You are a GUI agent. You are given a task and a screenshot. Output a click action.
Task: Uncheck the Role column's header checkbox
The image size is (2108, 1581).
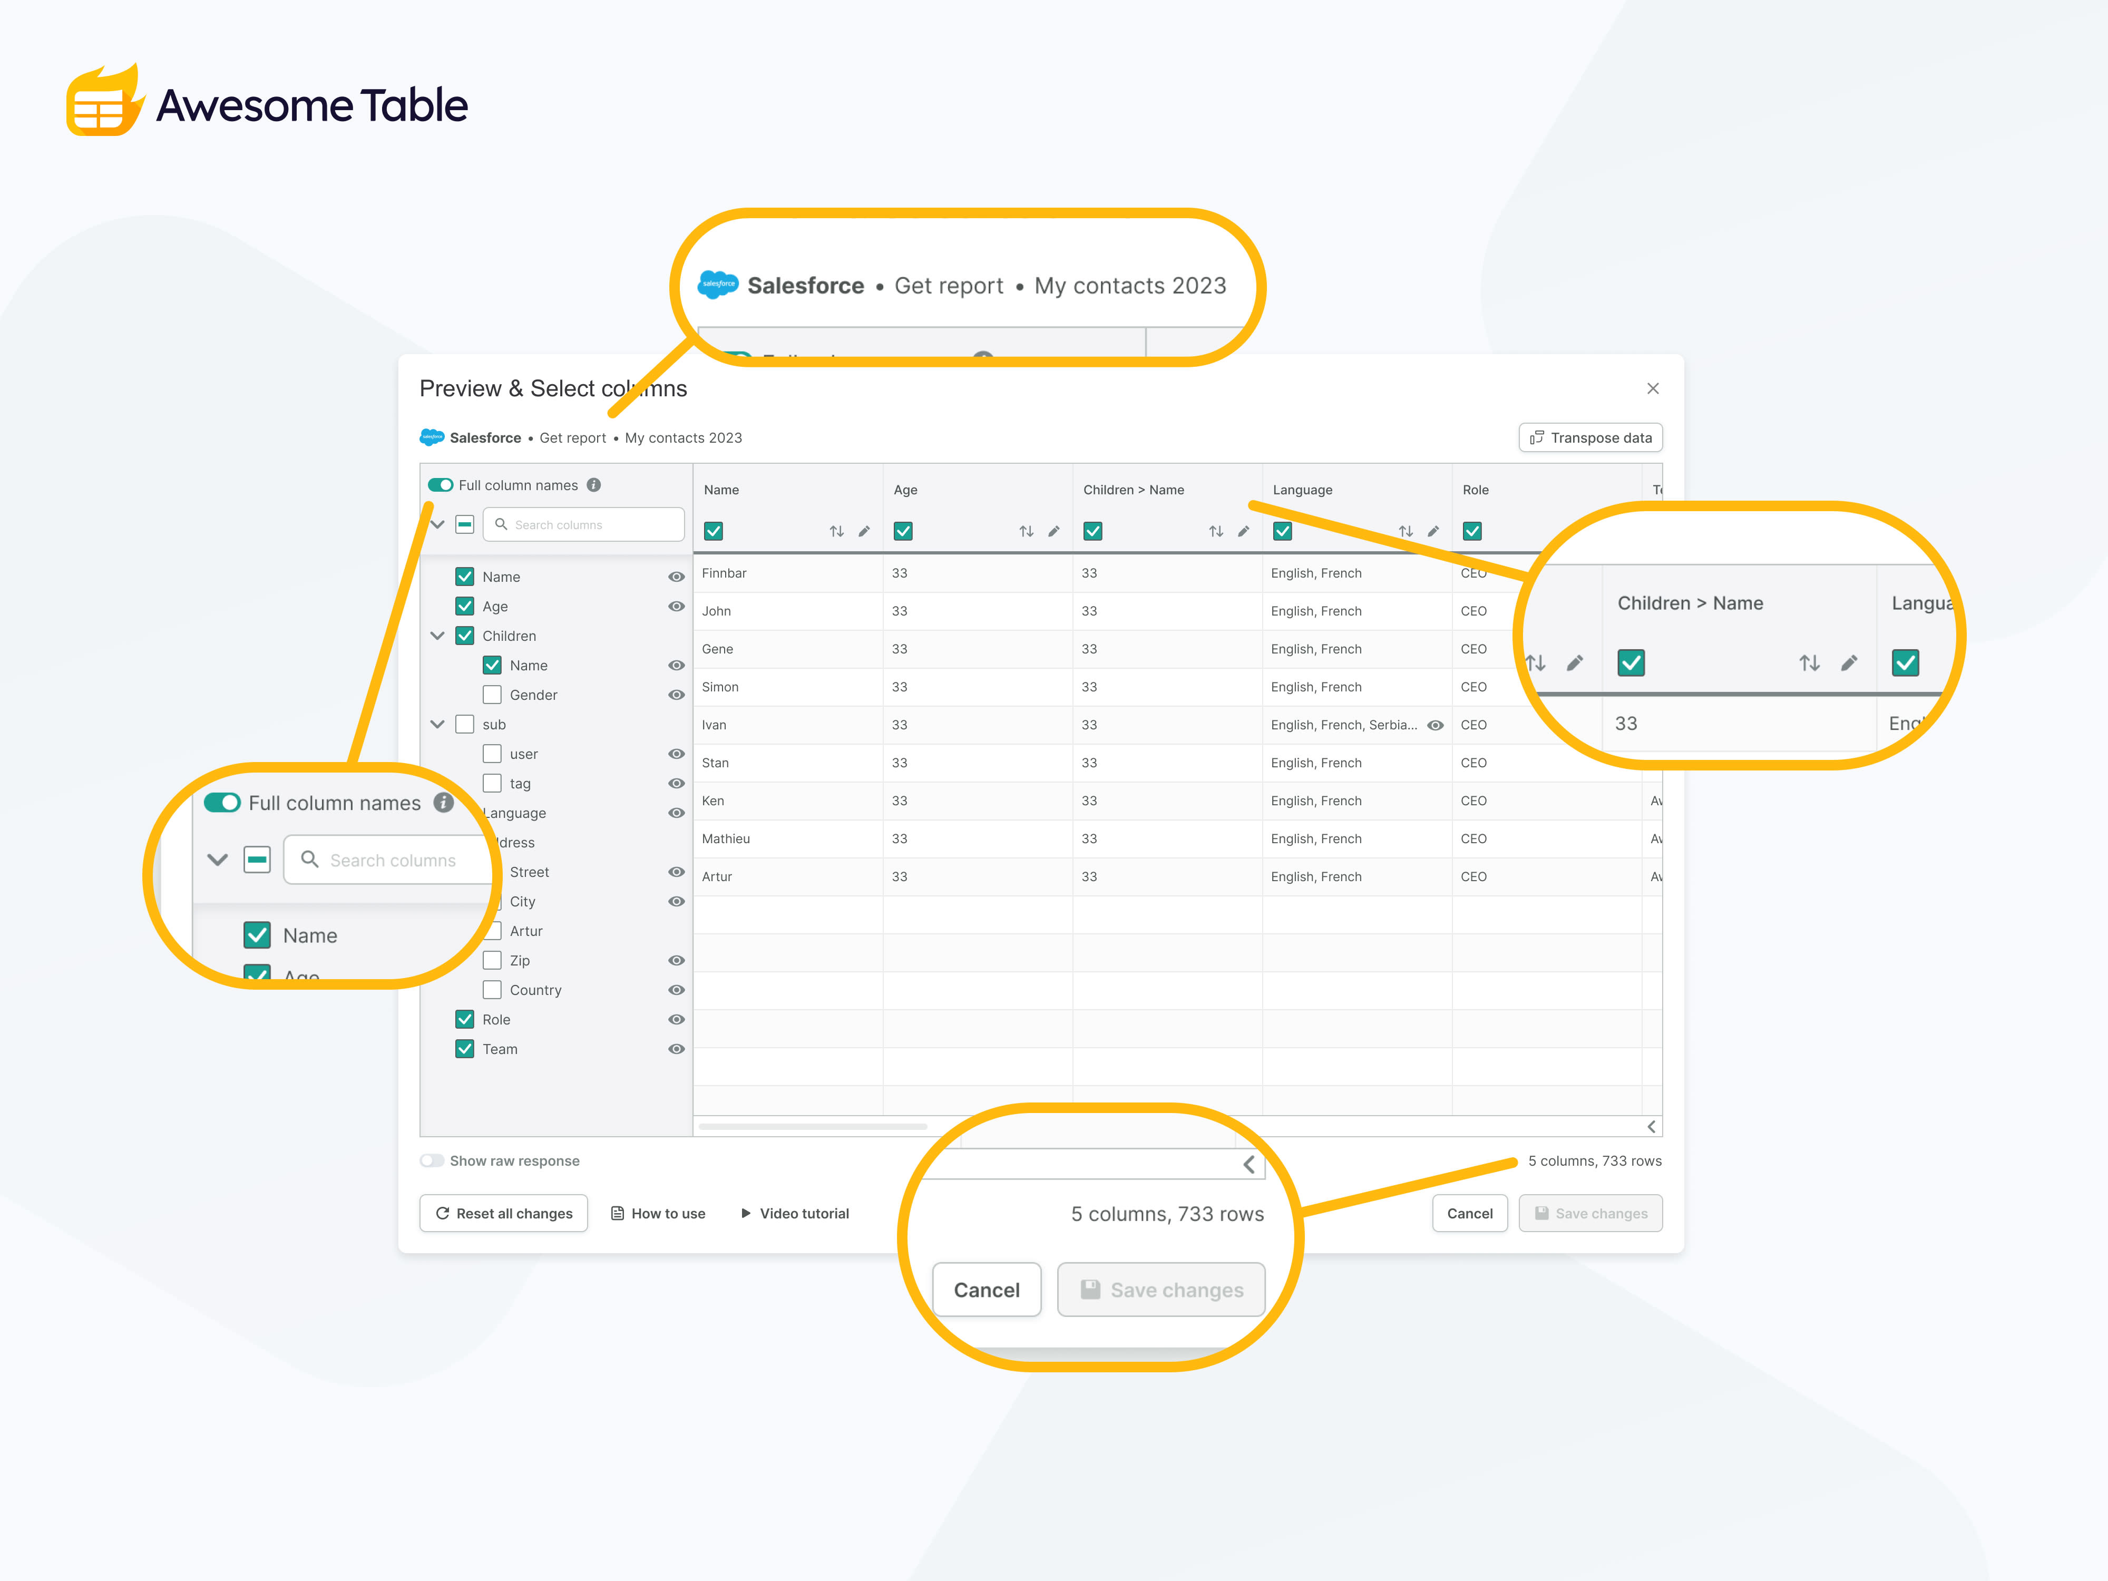click(1472, 532)
